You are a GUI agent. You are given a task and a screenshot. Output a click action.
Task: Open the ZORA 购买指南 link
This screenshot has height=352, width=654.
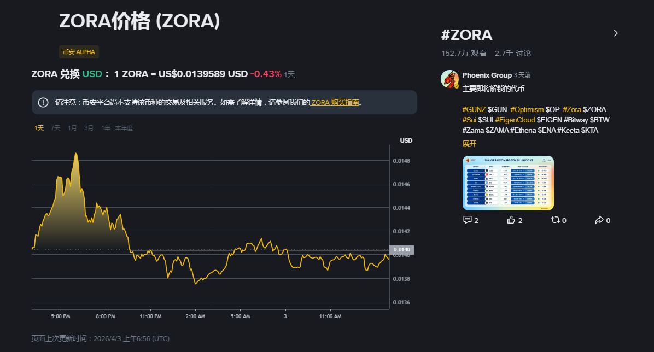point(335,102)
